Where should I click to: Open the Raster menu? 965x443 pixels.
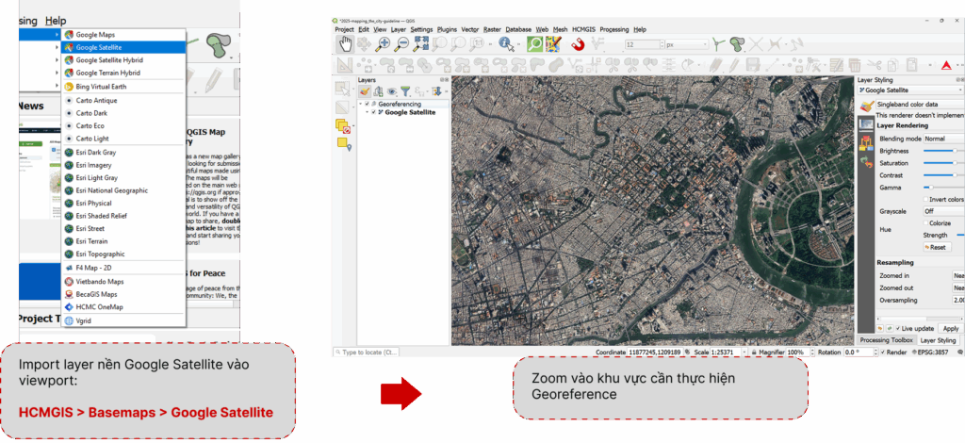(492, 29)
